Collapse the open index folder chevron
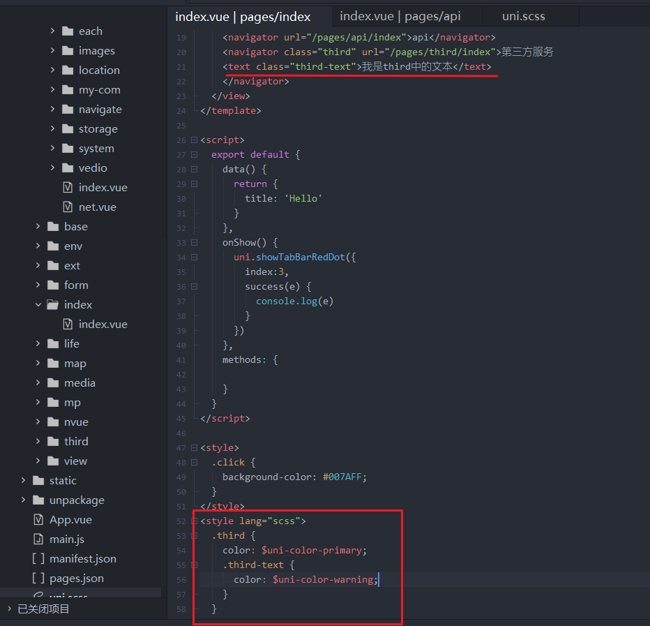 pos(38,304)
